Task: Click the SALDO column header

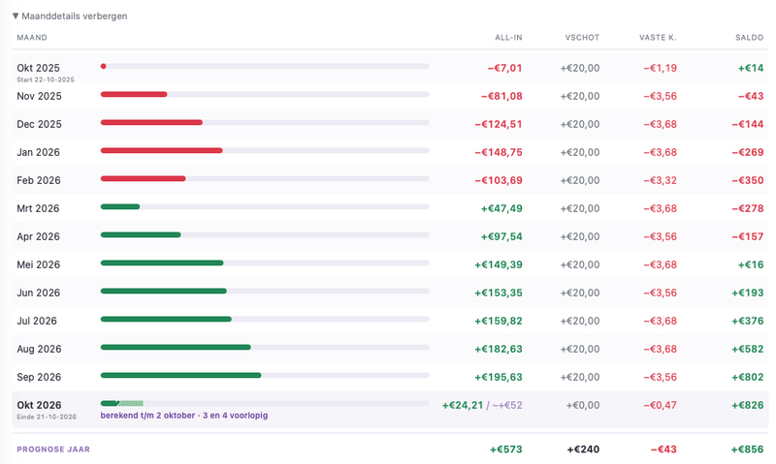Action: pyautogui.click(x=749, y=38)
